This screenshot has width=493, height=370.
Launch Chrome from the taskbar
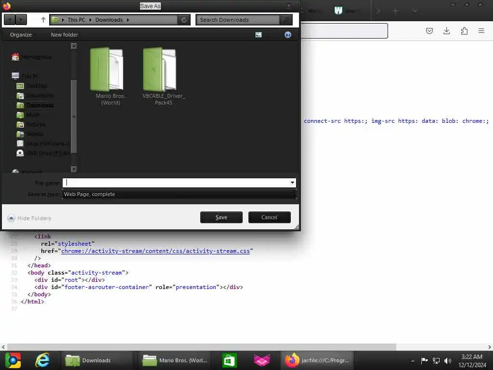tap(13, 360)
